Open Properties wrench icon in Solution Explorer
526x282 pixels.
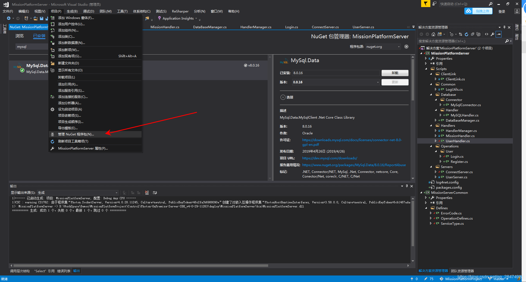492,34
